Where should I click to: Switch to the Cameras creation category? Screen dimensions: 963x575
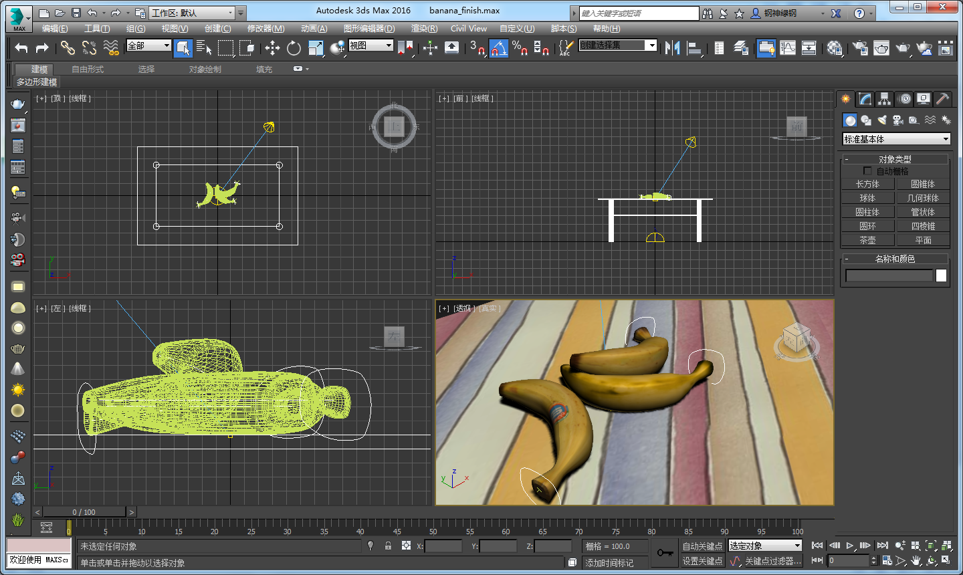pos(897,120)
